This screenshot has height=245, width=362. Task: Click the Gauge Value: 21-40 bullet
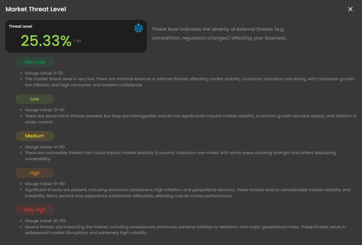coord(44,110)
